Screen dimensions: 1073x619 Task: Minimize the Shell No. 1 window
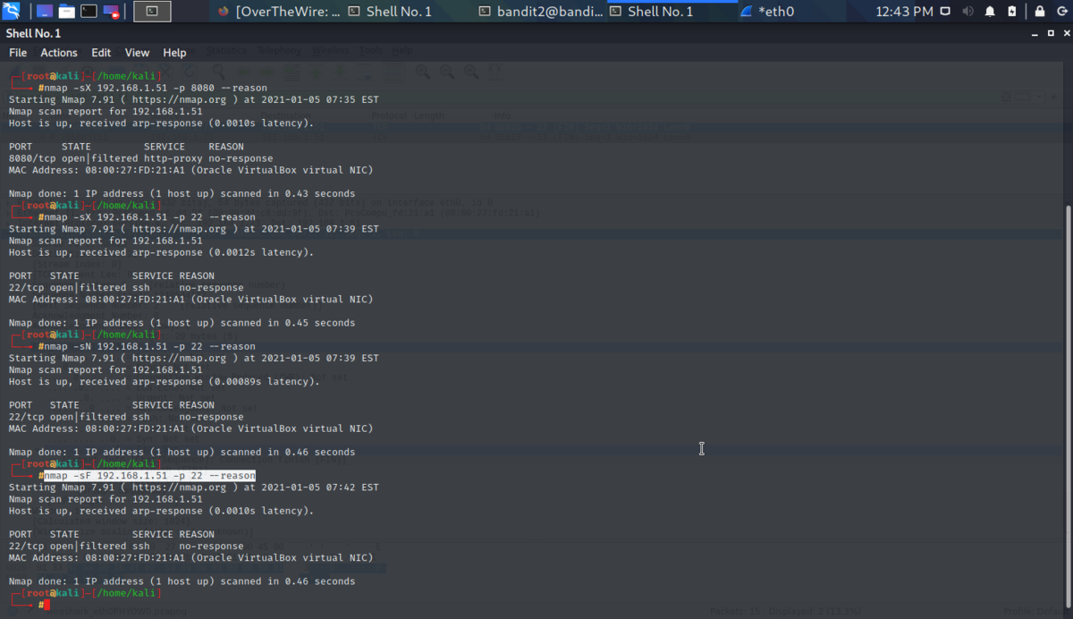coord(1035,33)
